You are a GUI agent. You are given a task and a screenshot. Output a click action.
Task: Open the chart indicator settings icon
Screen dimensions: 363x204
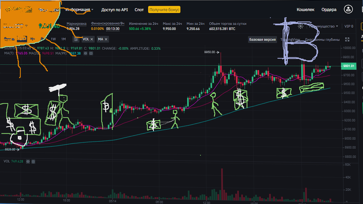click(76, 39)
